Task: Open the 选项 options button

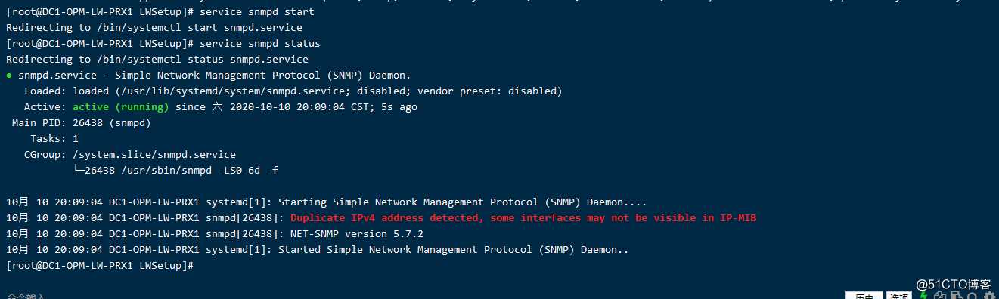Action: [899, 296]
